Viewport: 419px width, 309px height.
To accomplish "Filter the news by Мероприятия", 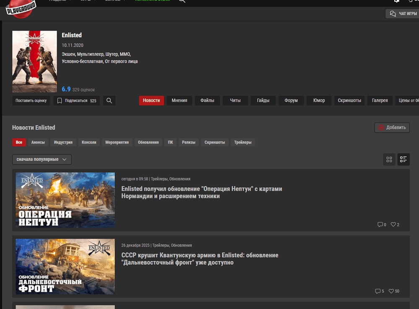I will click(117, 142).
